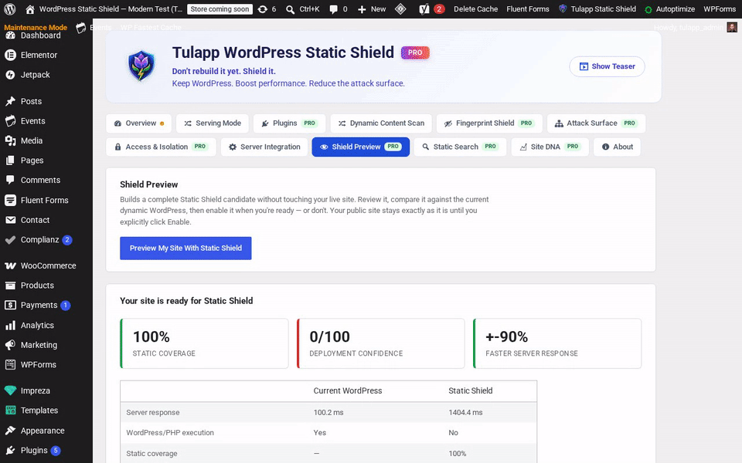Click the +-90% Faster Server Response card

(x=557, y=343)
